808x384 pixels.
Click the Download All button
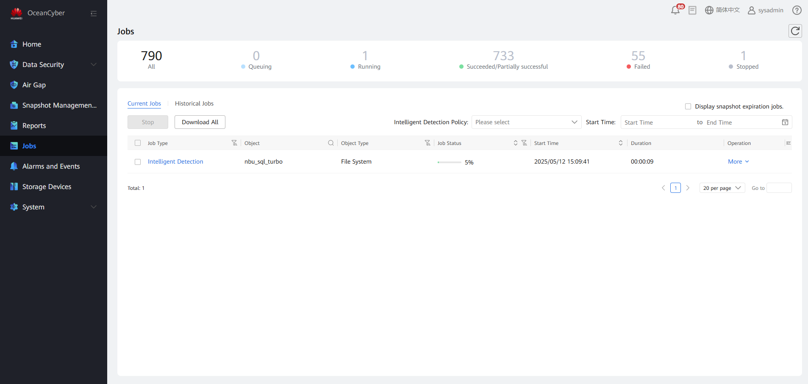coord(200,122)
